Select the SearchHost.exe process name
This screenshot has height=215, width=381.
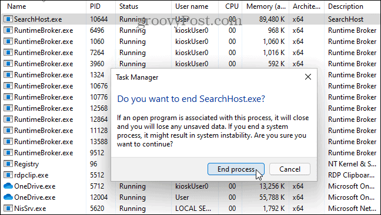[x=38, y=19]
